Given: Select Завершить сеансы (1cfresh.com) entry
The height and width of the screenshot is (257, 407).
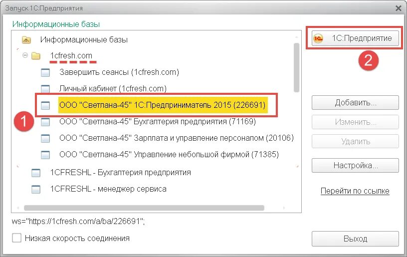Looking at the screenshot, I should pos(119,72).
